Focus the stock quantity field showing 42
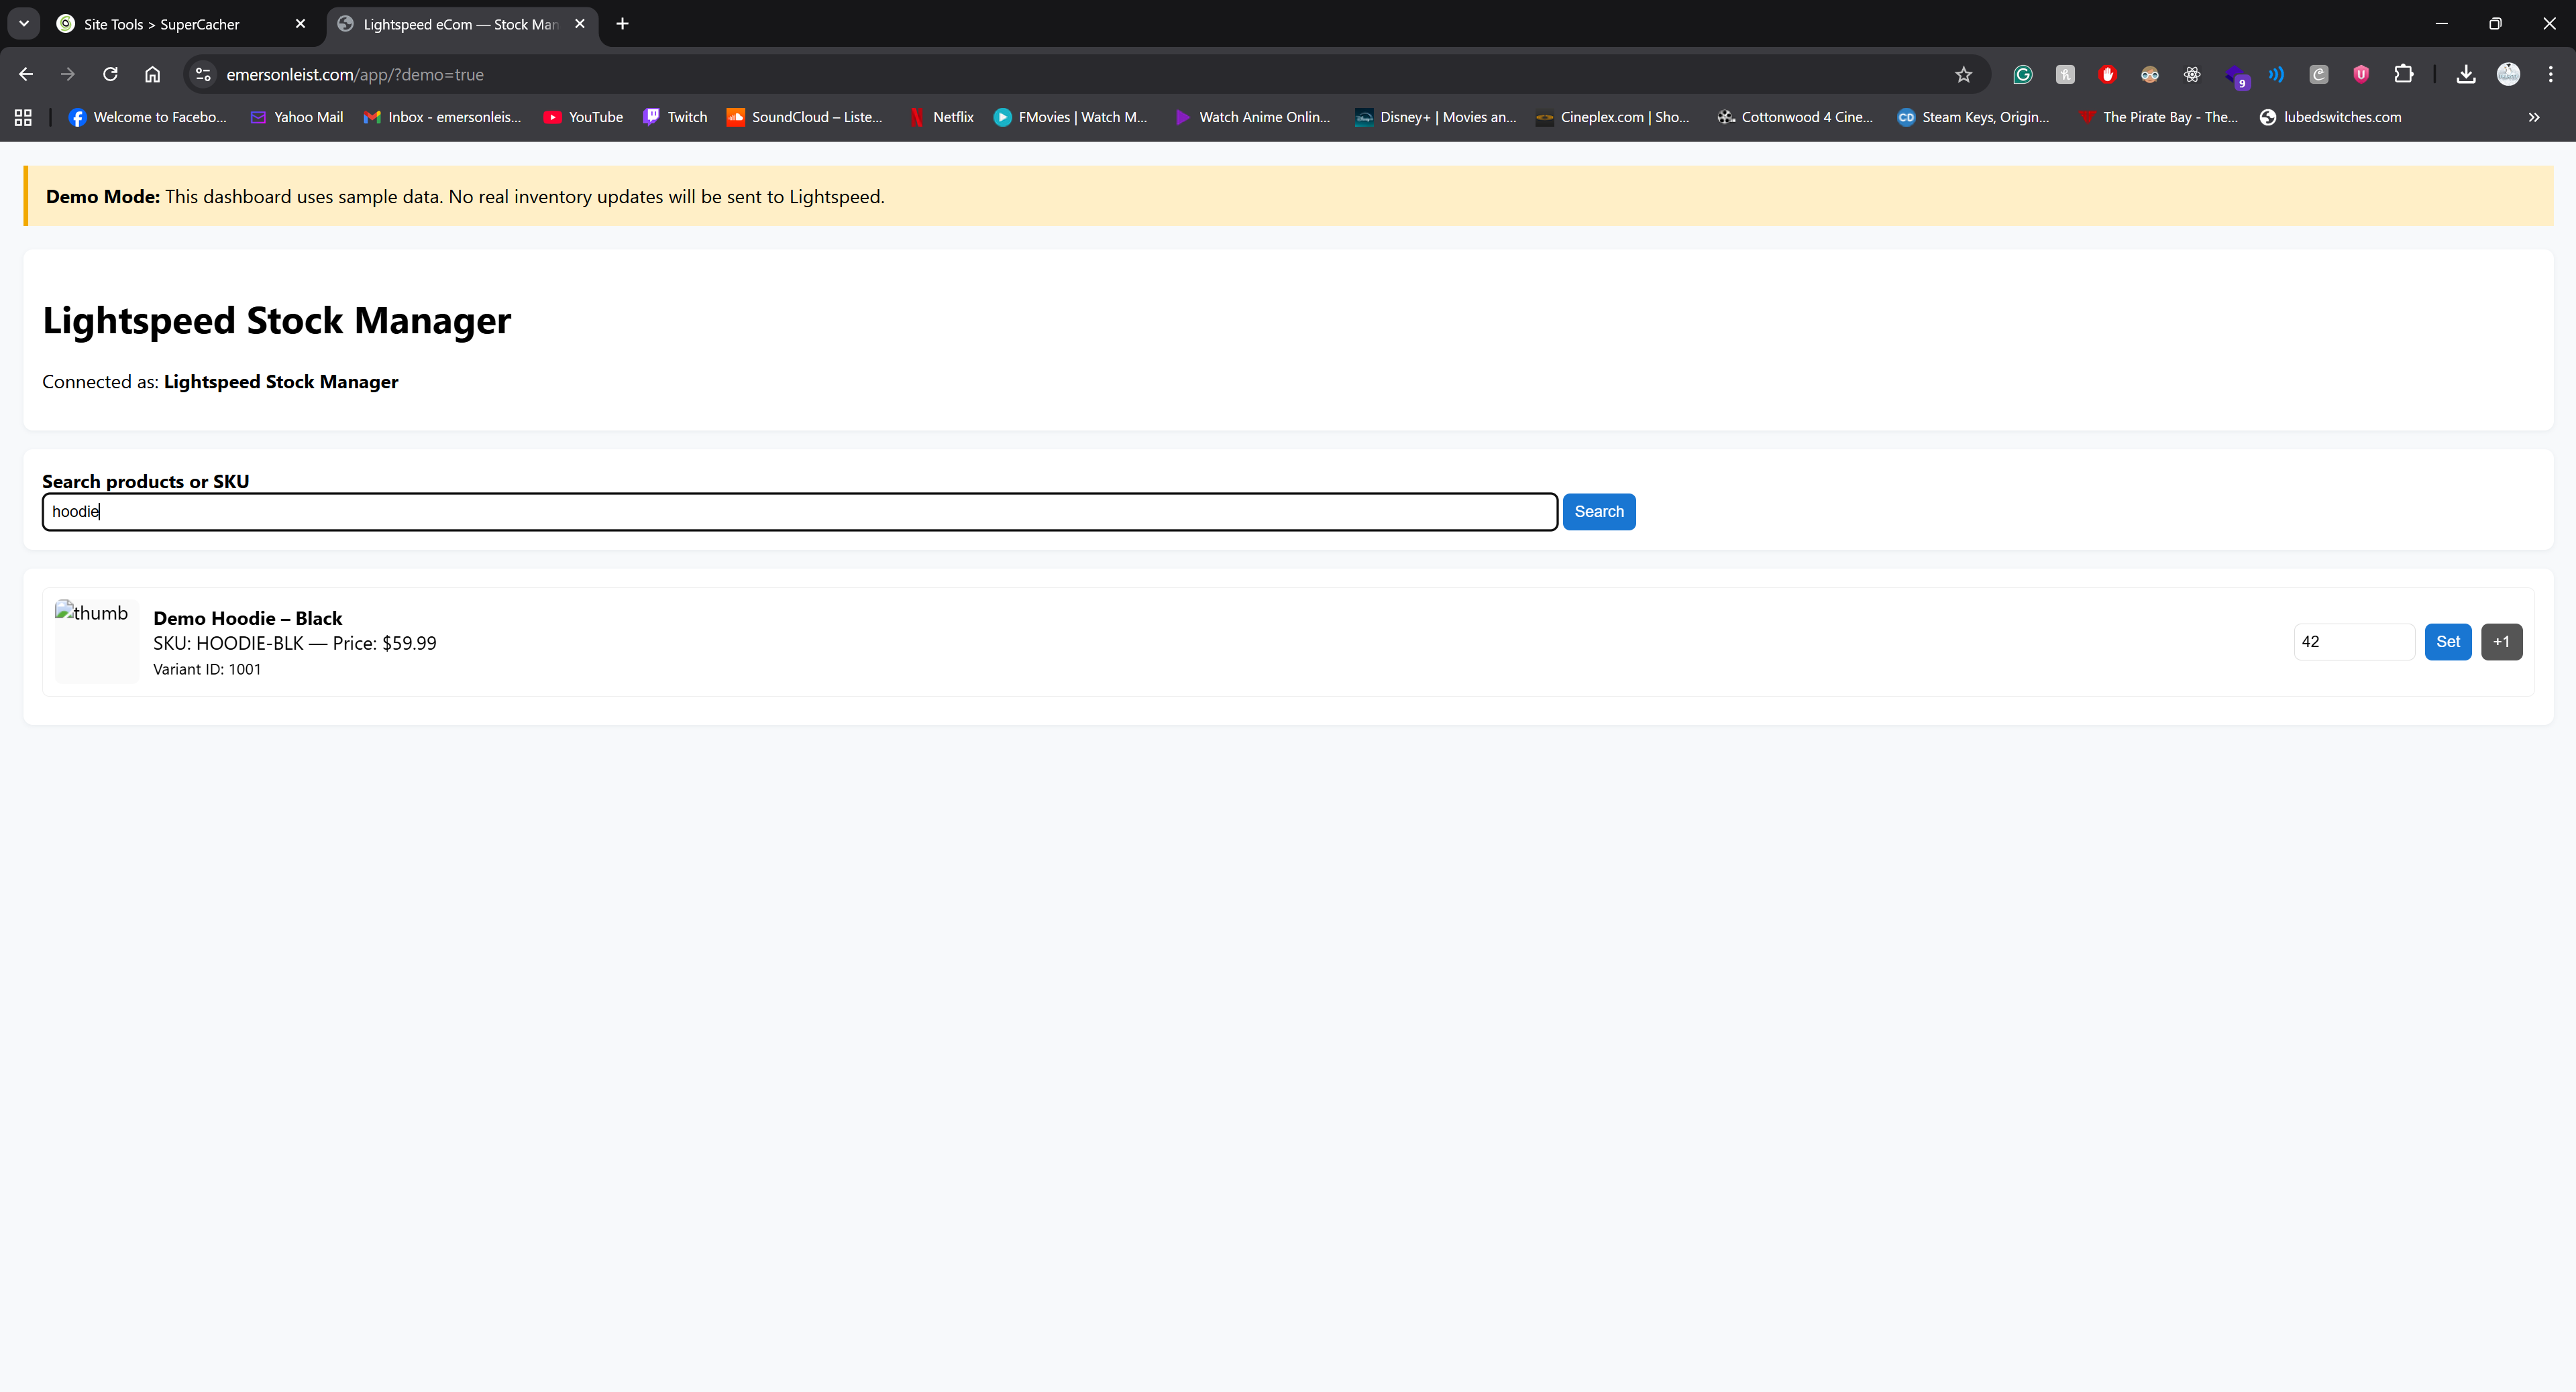 pos(2353,642)
